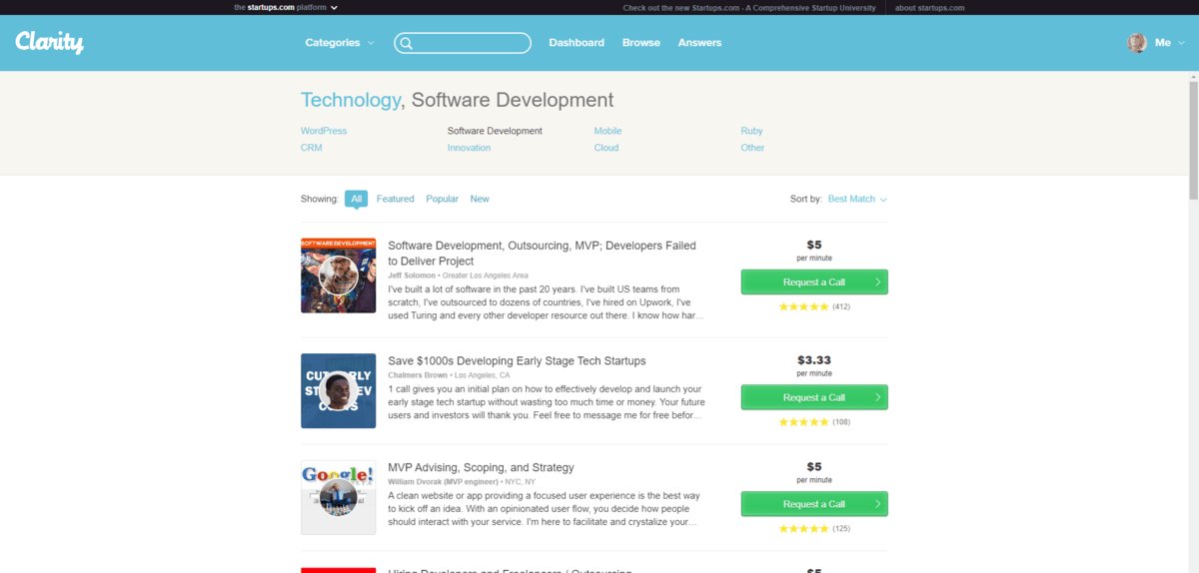The width and height of the screenshot is (1199, 573).
Task: Select the Software Development subcategory
Action: (x=495, y=131)
